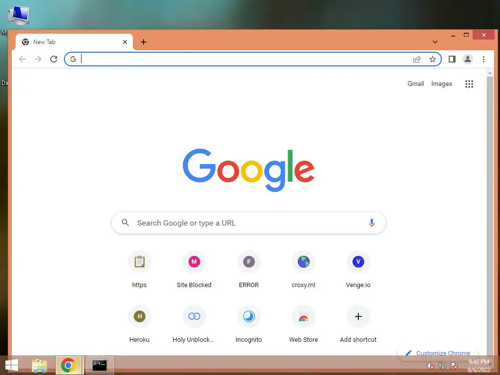500x375 pixels.
Task: Open the Windows Start button
Action: pos(12,365)
